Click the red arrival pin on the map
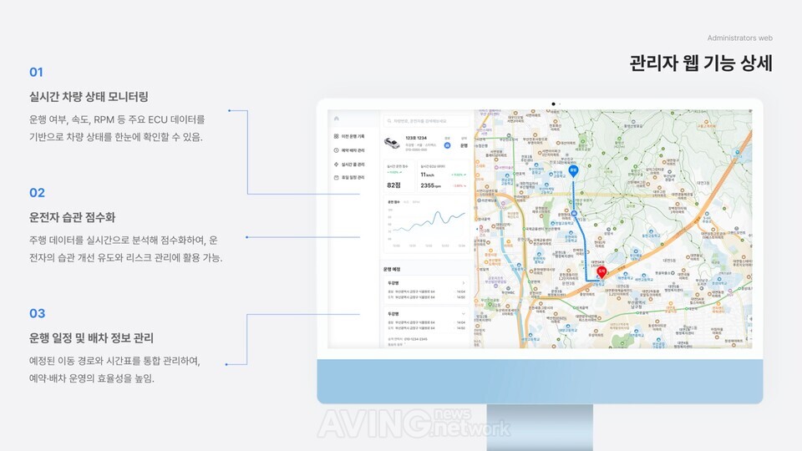Screen dimensions: 802x451 pyautogui.click(x=601, y=272)
